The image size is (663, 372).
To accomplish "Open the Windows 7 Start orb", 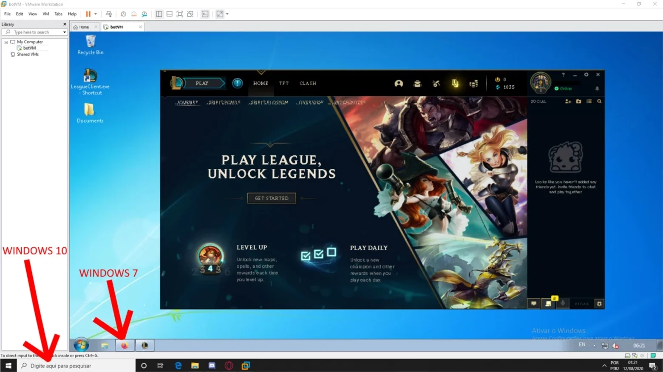I will tap(81, 345).
